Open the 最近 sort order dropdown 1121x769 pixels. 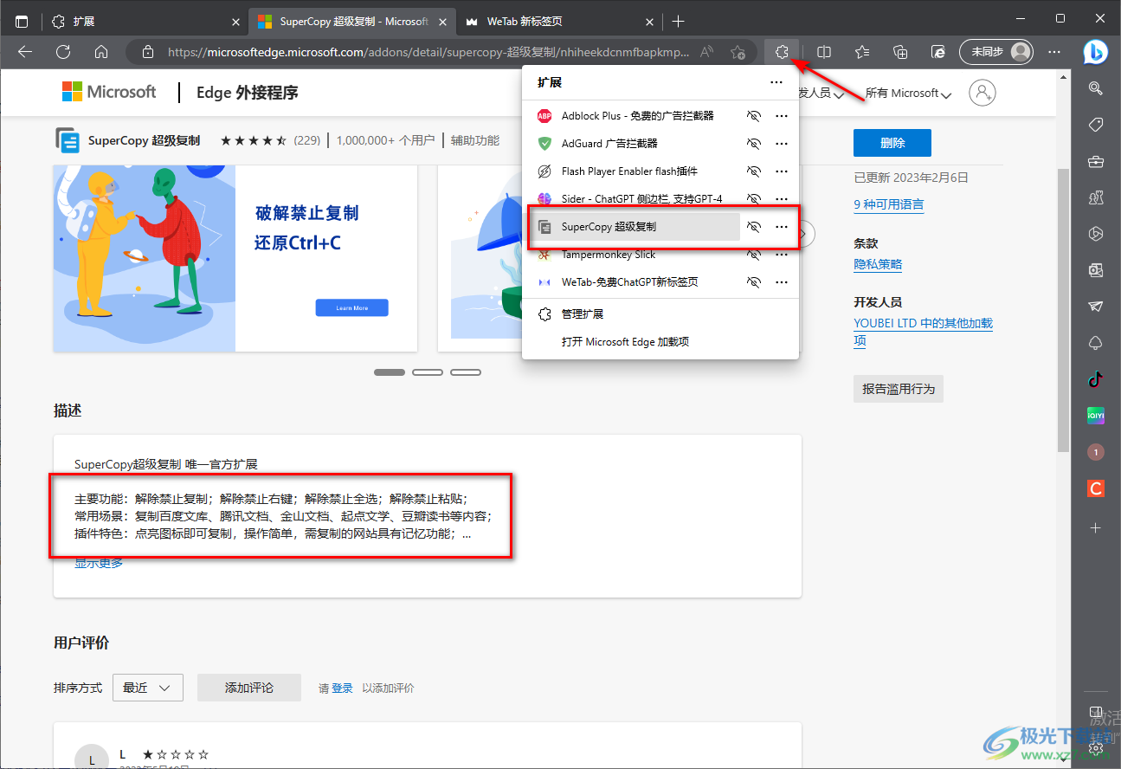pyautogui.click(x=146, y=688)
